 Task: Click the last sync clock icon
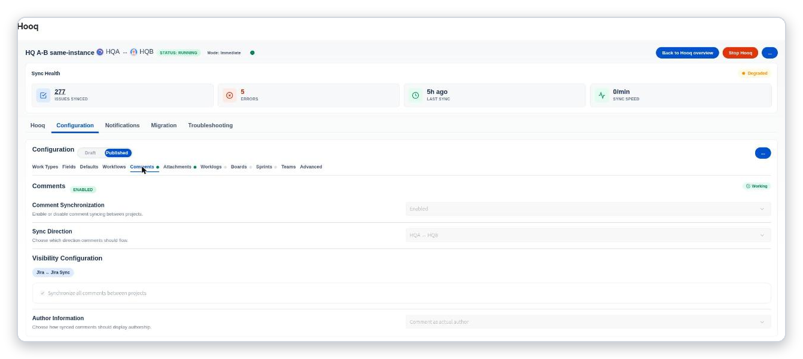coord(415,96)
